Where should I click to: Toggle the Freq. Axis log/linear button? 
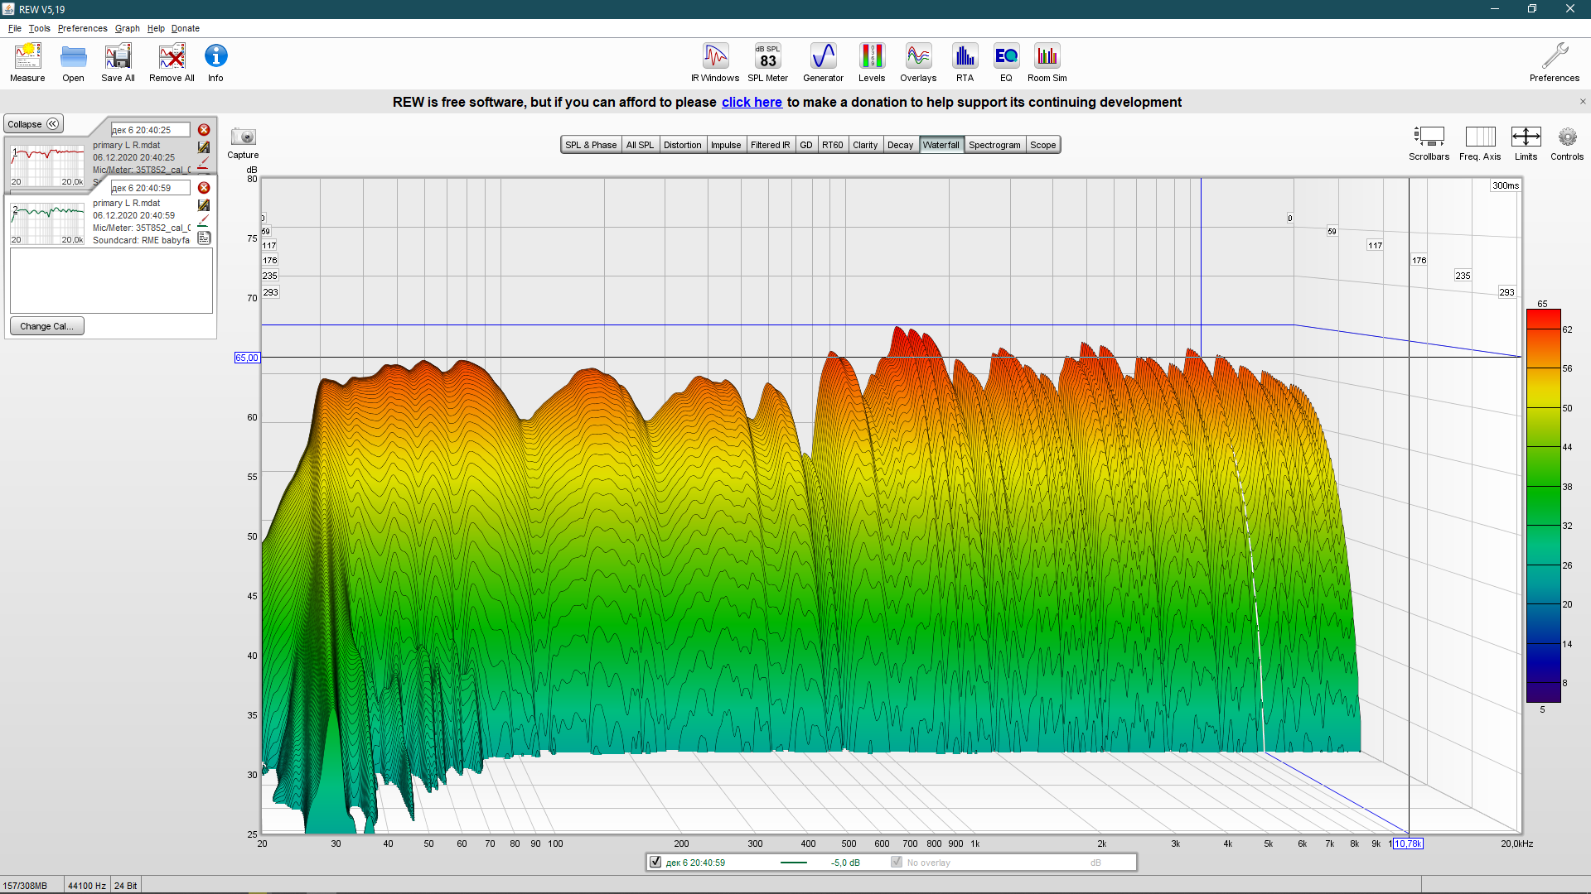coord(1480,137)
